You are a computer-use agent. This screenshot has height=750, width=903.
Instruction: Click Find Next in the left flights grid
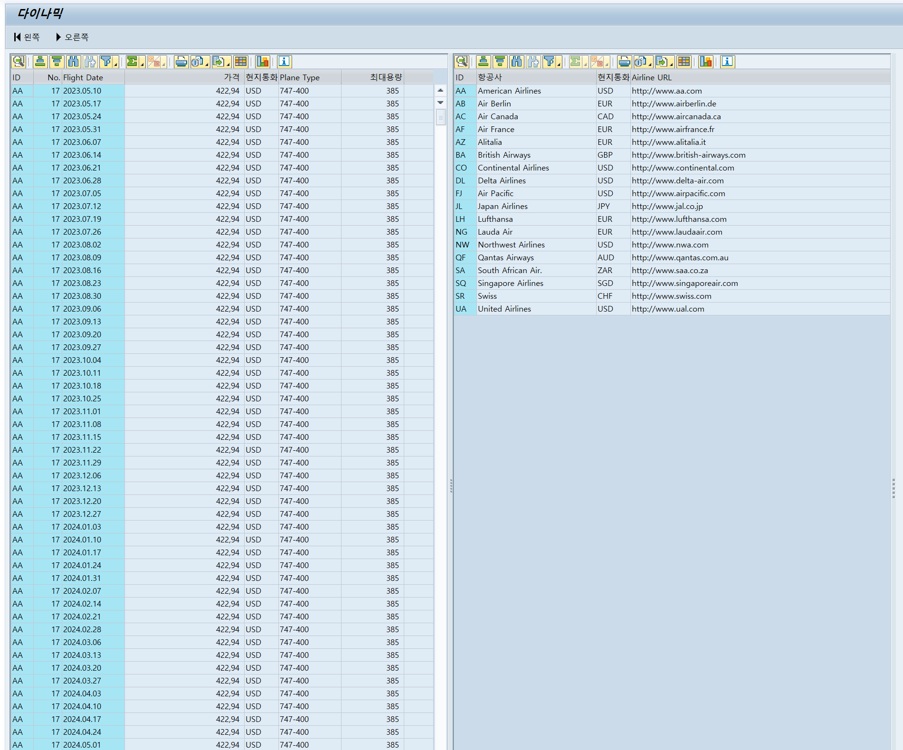coord(90,61)
